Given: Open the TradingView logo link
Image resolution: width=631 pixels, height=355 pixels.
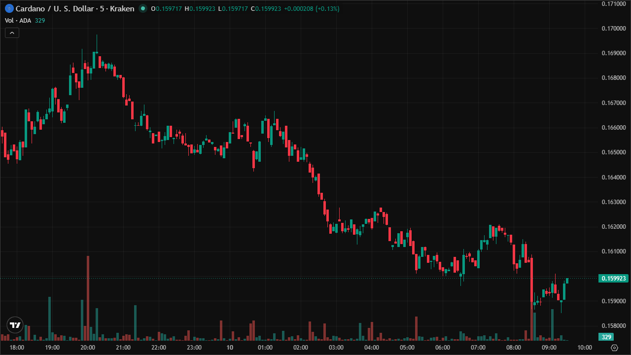Looking at the screenshot, I should coord(15,325).
